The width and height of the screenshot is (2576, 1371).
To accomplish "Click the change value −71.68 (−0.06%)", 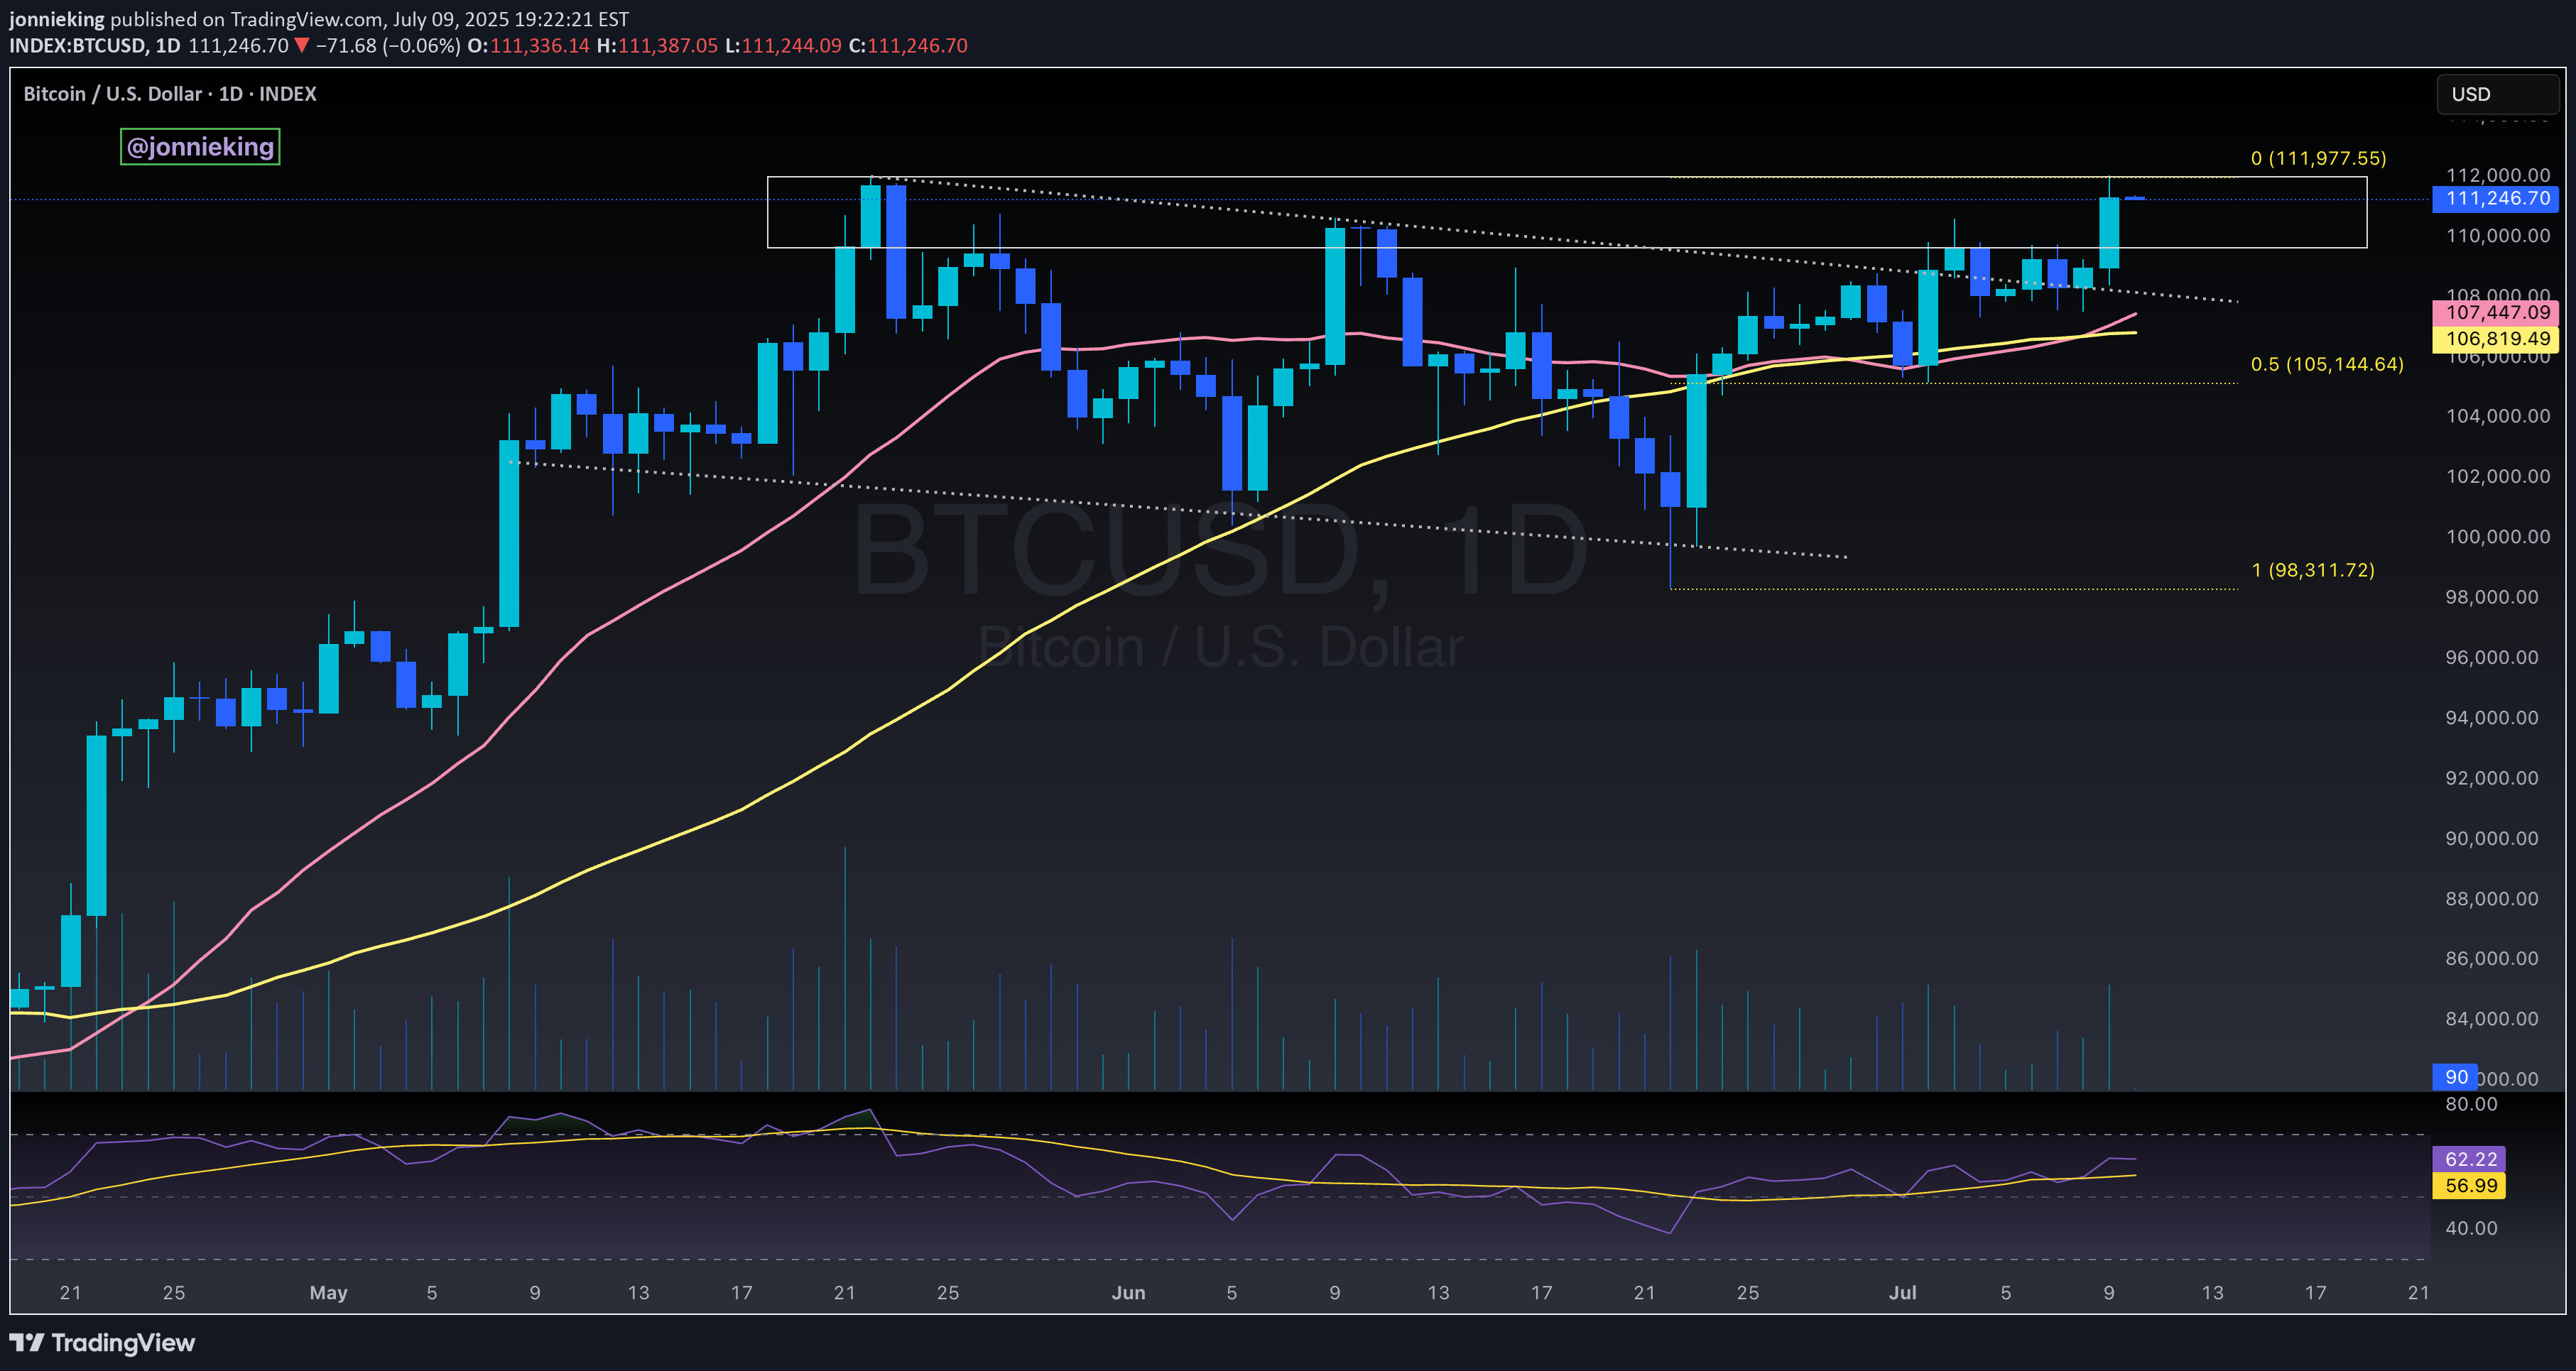I will coord(388,45).
